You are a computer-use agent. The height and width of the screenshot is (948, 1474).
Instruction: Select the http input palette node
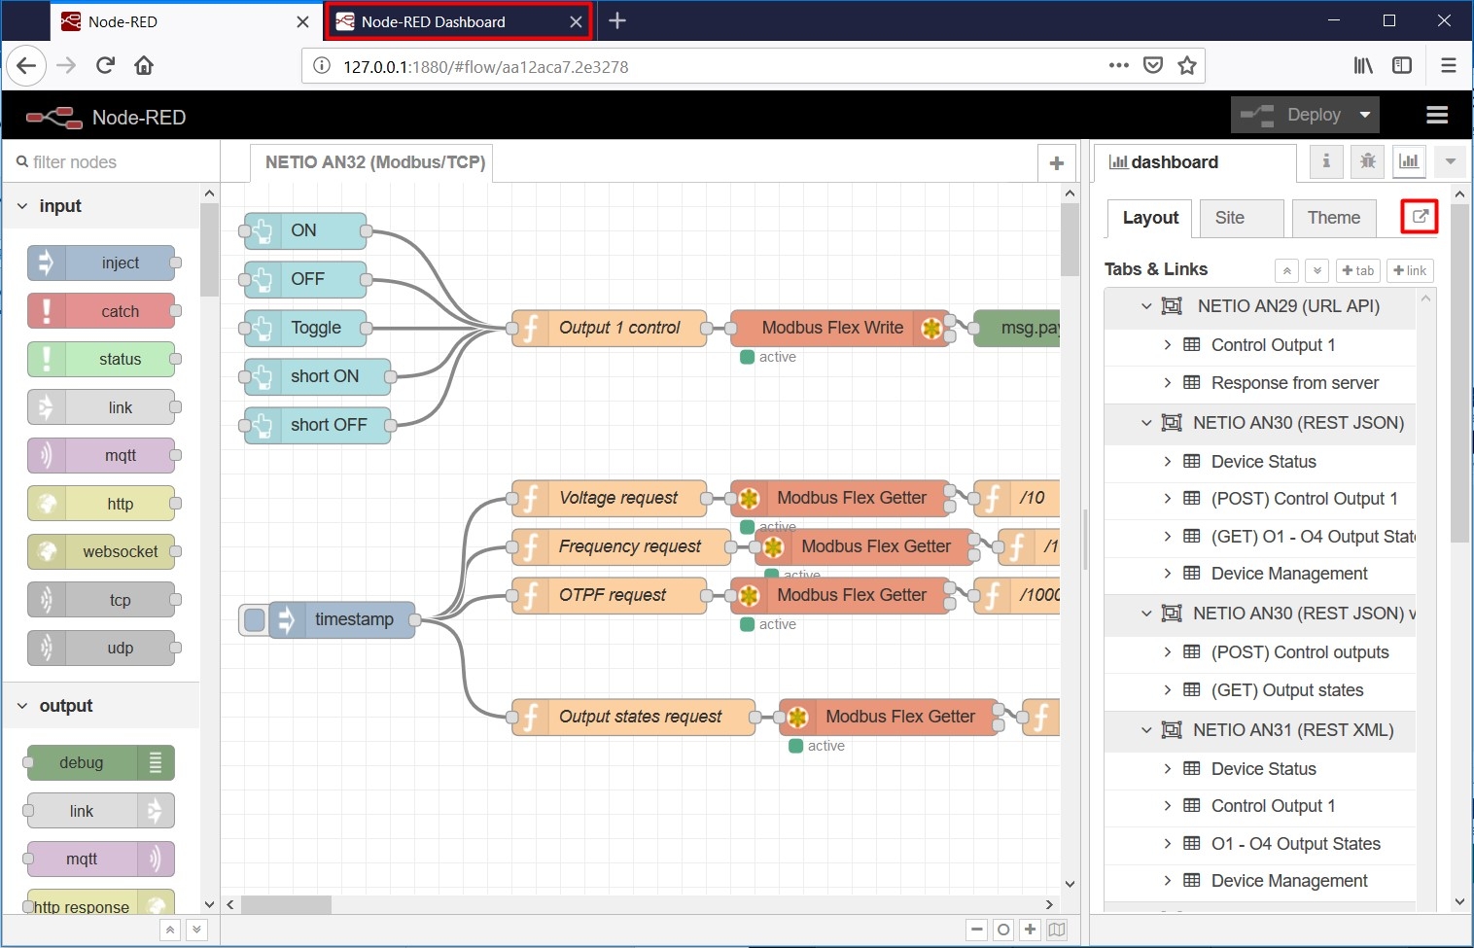pos(102,504)
